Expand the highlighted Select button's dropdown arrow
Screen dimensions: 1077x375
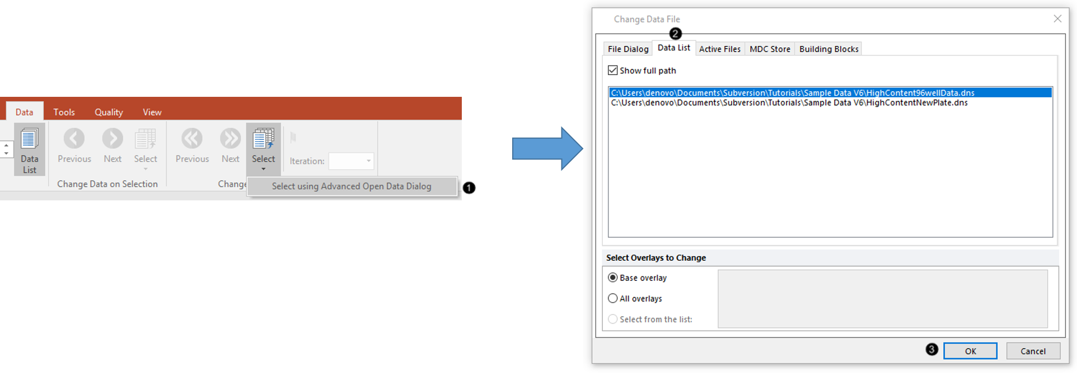pyautogui.click(x=263, y=169)
